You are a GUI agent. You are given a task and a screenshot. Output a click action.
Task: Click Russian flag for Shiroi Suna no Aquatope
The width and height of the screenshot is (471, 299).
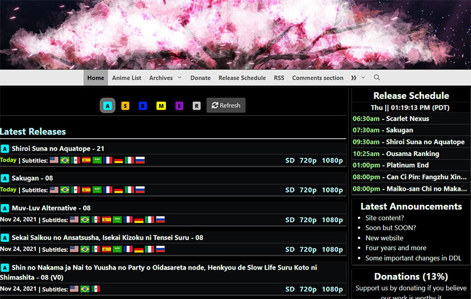140,160
